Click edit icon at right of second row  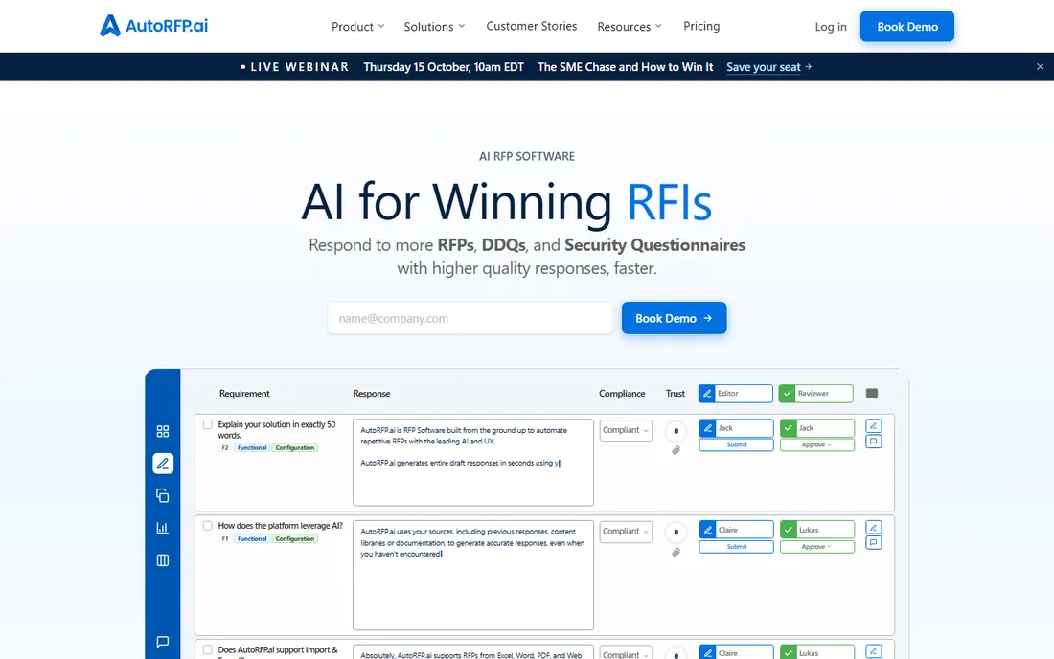[874, 528]
